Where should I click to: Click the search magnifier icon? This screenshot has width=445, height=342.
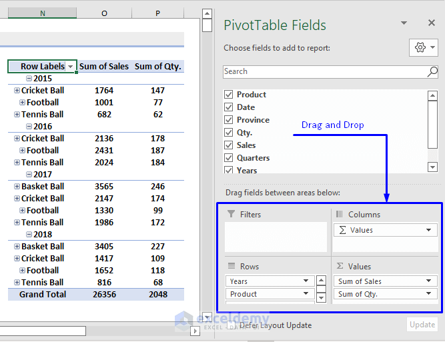432,72
